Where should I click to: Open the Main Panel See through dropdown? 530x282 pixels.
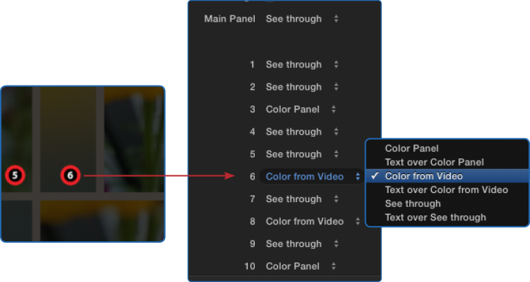coord(302,19)
